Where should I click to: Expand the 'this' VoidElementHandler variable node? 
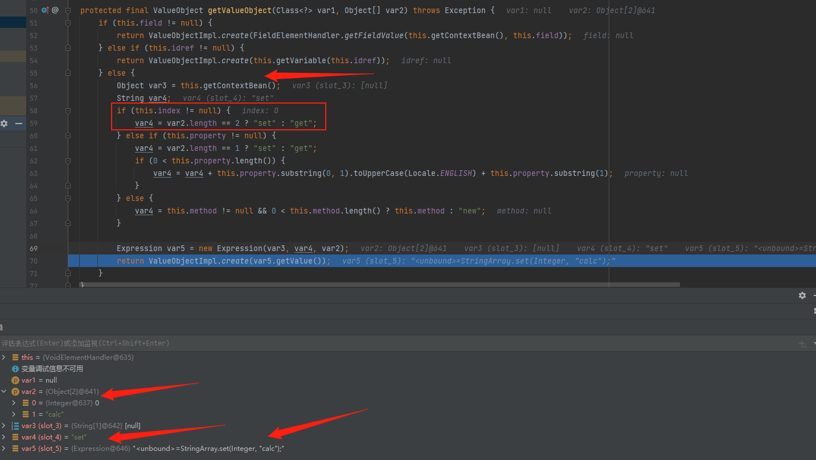(4, 358)
